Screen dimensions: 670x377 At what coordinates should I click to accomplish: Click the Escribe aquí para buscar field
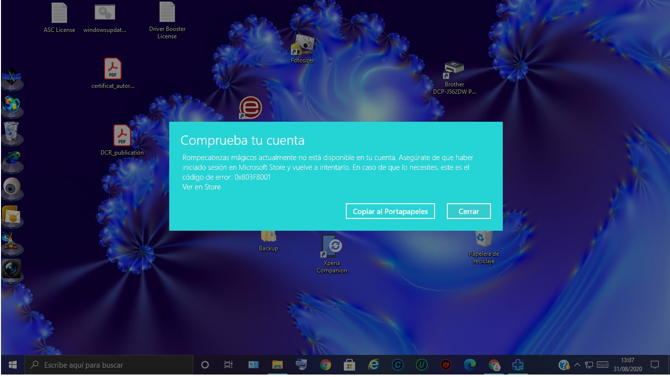coord(109,365)
